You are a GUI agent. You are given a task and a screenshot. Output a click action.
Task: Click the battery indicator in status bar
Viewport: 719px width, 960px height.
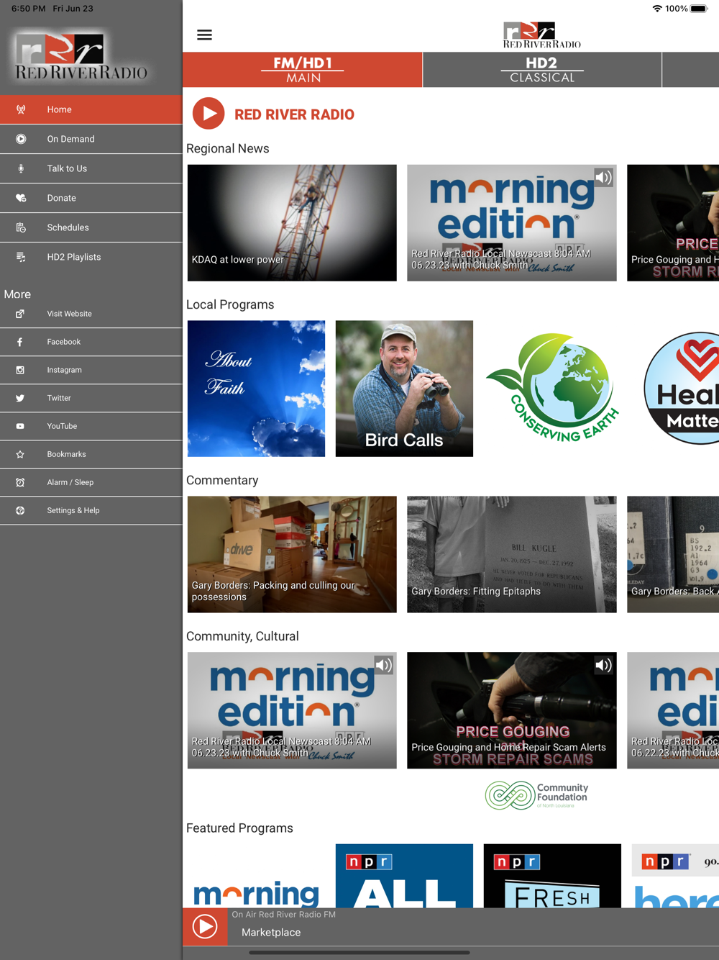(699, 9)
